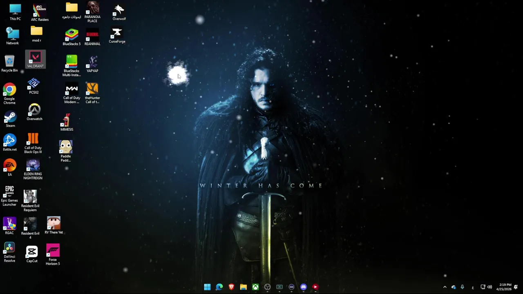Select the CapCut desktop icon
523x294 pixels.
tap(31, 254)
